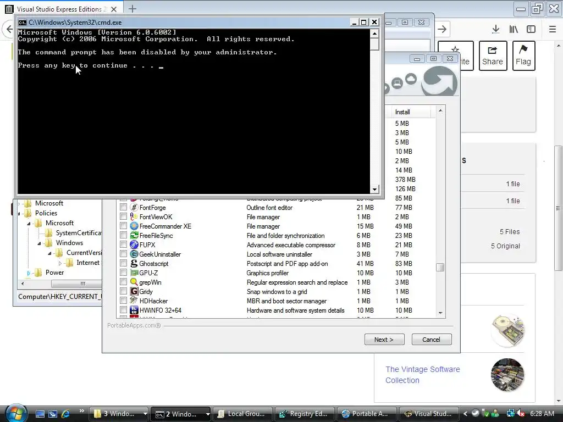This screenshot has width=563, height=422.
Task: Click the FontForge app icon
Action: point(134,207)
